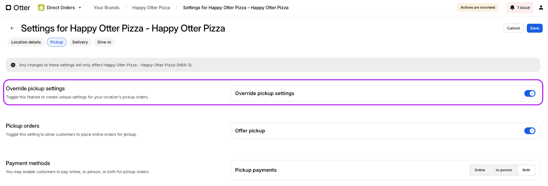
Task: Open the Delivery tab
Action: (x=80, y=42)
